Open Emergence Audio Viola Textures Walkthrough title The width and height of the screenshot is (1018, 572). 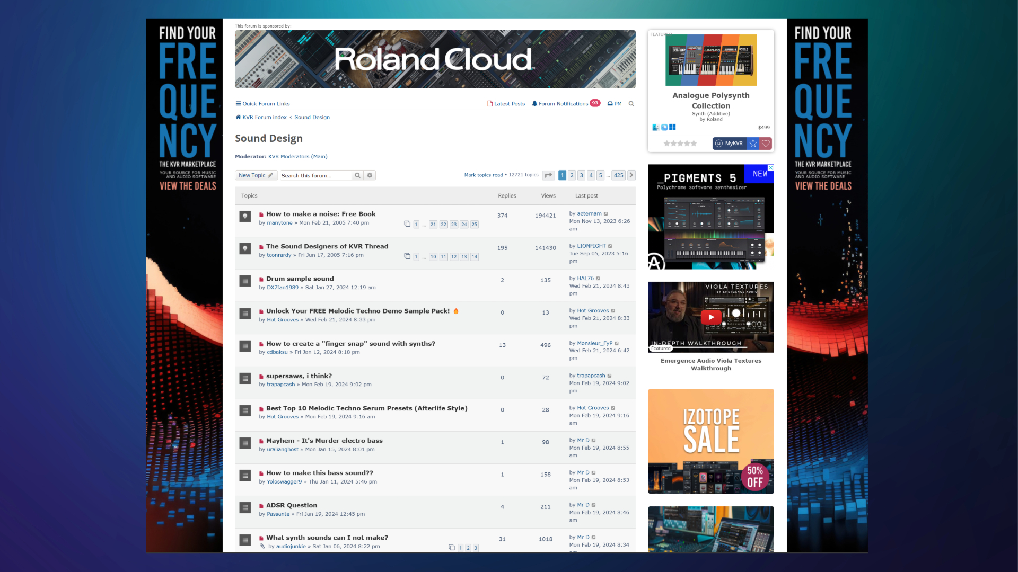coord(711,365)
